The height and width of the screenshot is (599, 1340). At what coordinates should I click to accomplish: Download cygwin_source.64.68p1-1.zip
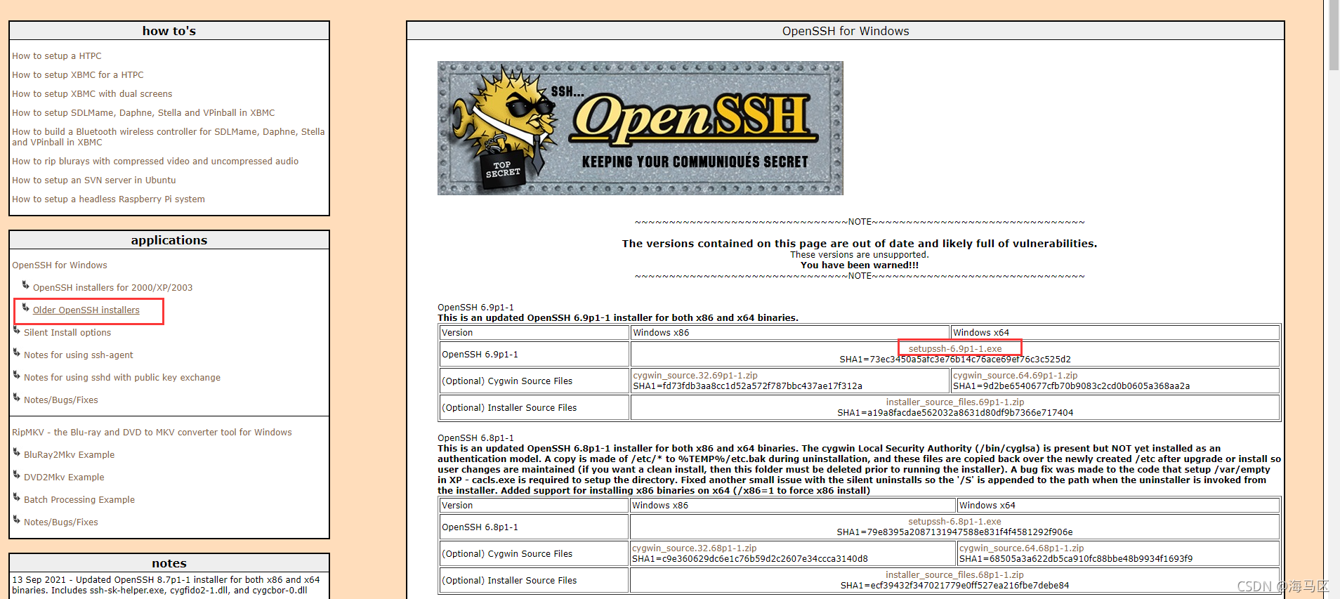(x=1022, y=548)
